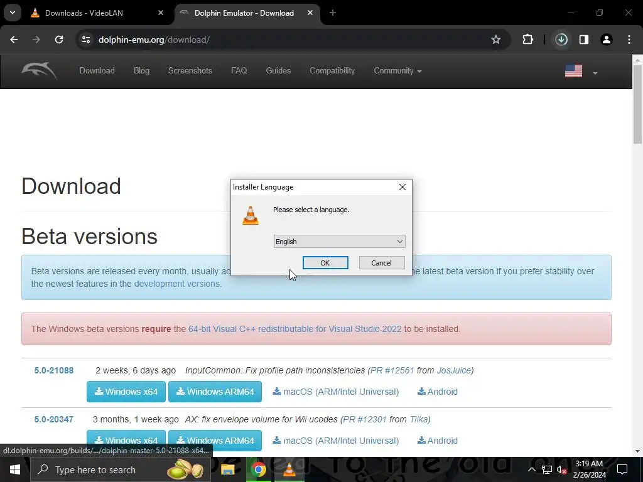Open version 5.0-21088 link
643x482 pixels.
pyautogui.click(x=54, y=370)
